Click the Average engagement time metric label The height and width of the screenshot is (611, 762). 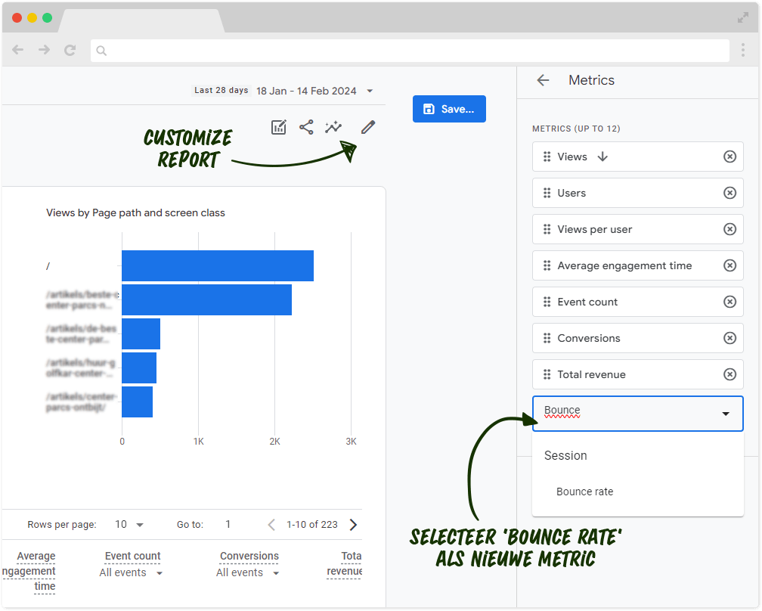click(x=624, y=265)
